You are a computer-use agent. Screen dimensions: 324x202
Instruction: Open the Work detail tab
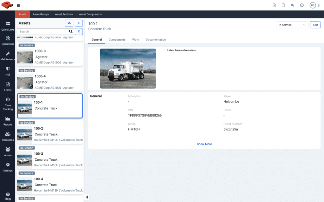135,39
